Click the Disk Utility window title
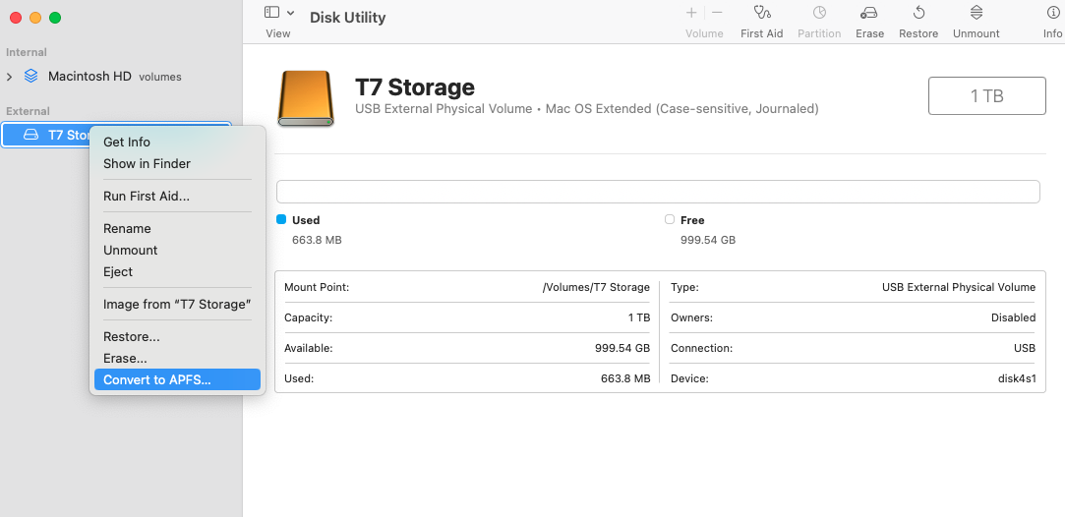 (x=348, y=18)
